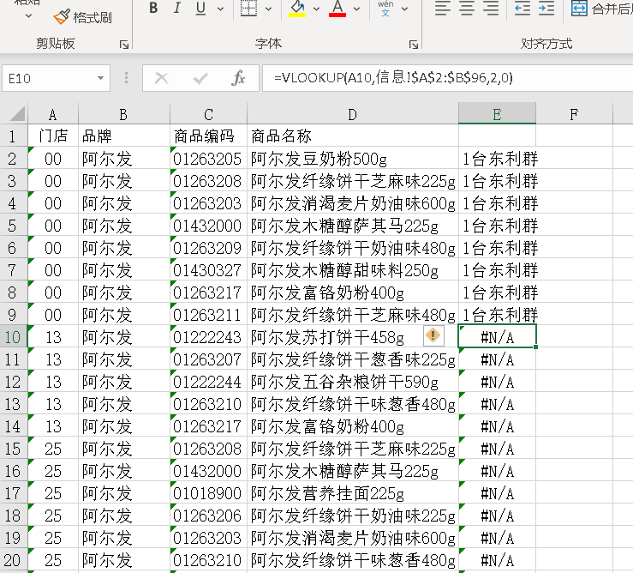Toggle Italic formatting
This screenshot has width=633, height=573.
[x=176, y=8]
